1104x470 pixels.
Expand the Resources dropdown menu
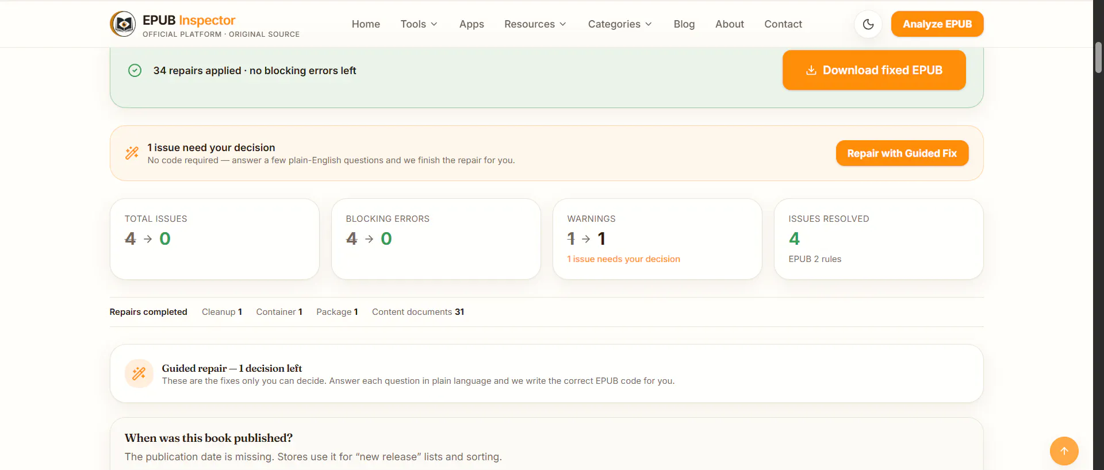[535, 24]
